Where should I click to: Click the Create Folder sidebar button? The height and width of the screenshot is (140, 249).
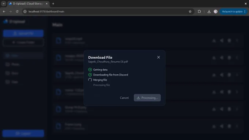[x=23, y=43]
